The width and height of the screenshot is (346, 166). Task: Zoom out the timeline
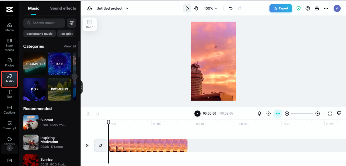(287, 114)
